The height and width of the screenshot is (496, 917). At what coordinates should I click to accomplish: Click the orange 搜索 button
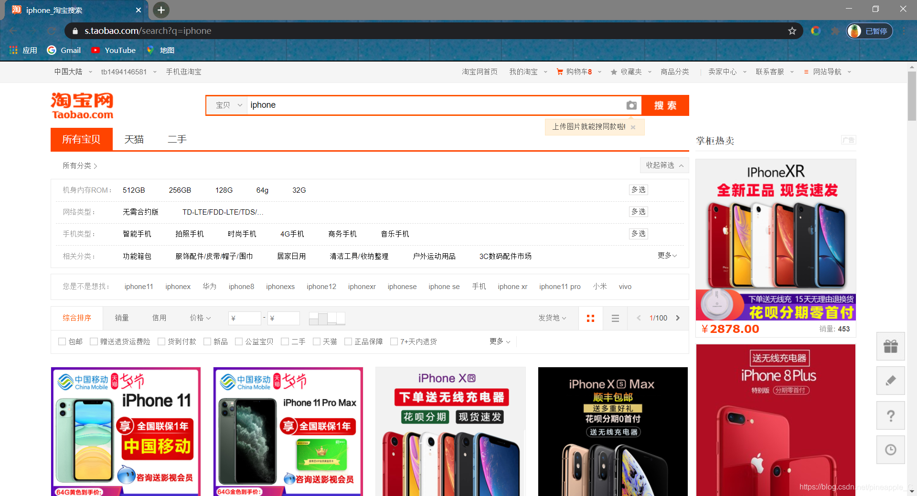point(665,105)
